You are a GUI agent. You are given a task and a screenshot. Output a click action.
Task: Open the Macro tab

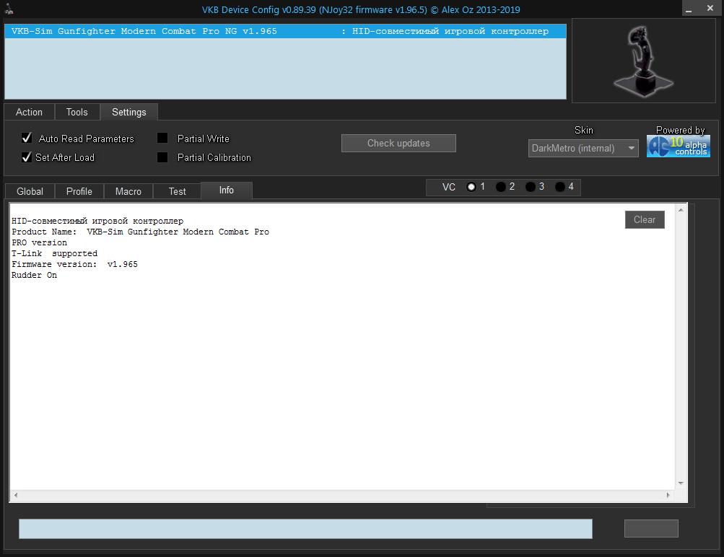pos(128,191)
